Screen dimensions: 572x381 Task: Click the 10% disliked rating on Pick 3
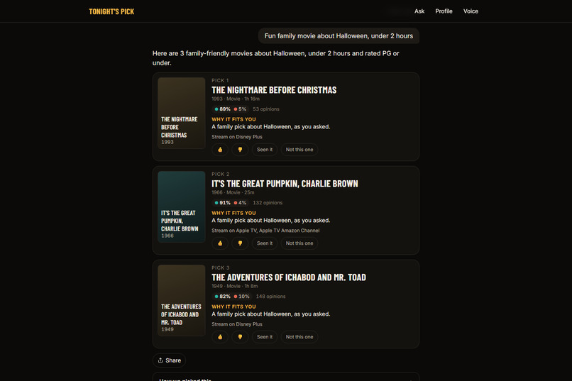pyautogui.click(x=241, y=297)
